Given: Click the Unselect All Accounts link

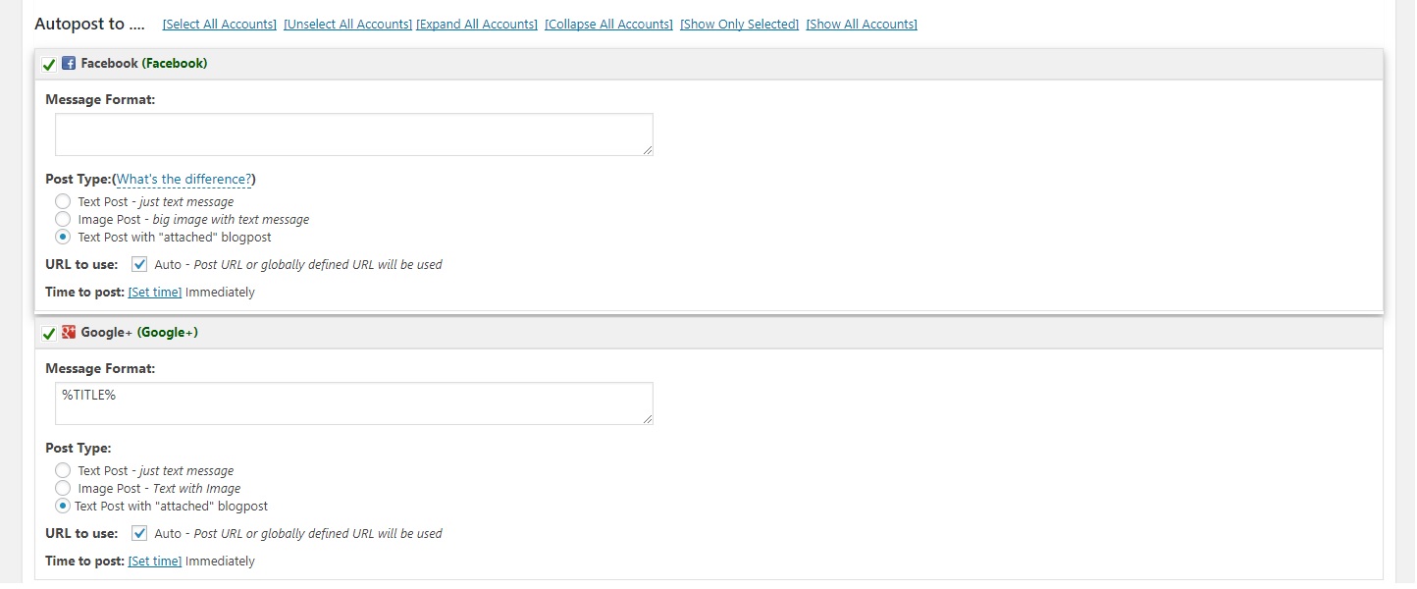Looking at the screenshot, I should [347, 25].
